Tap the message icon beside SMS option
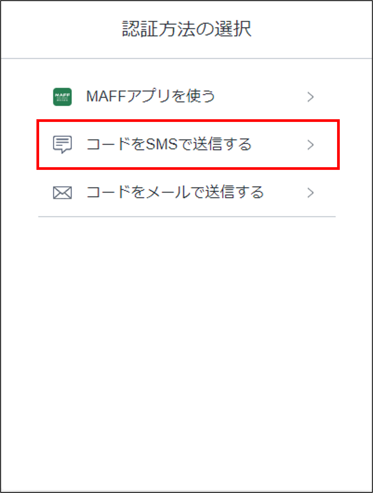The image size is (373, 493). pyautogui.click(x=62, y=144)
